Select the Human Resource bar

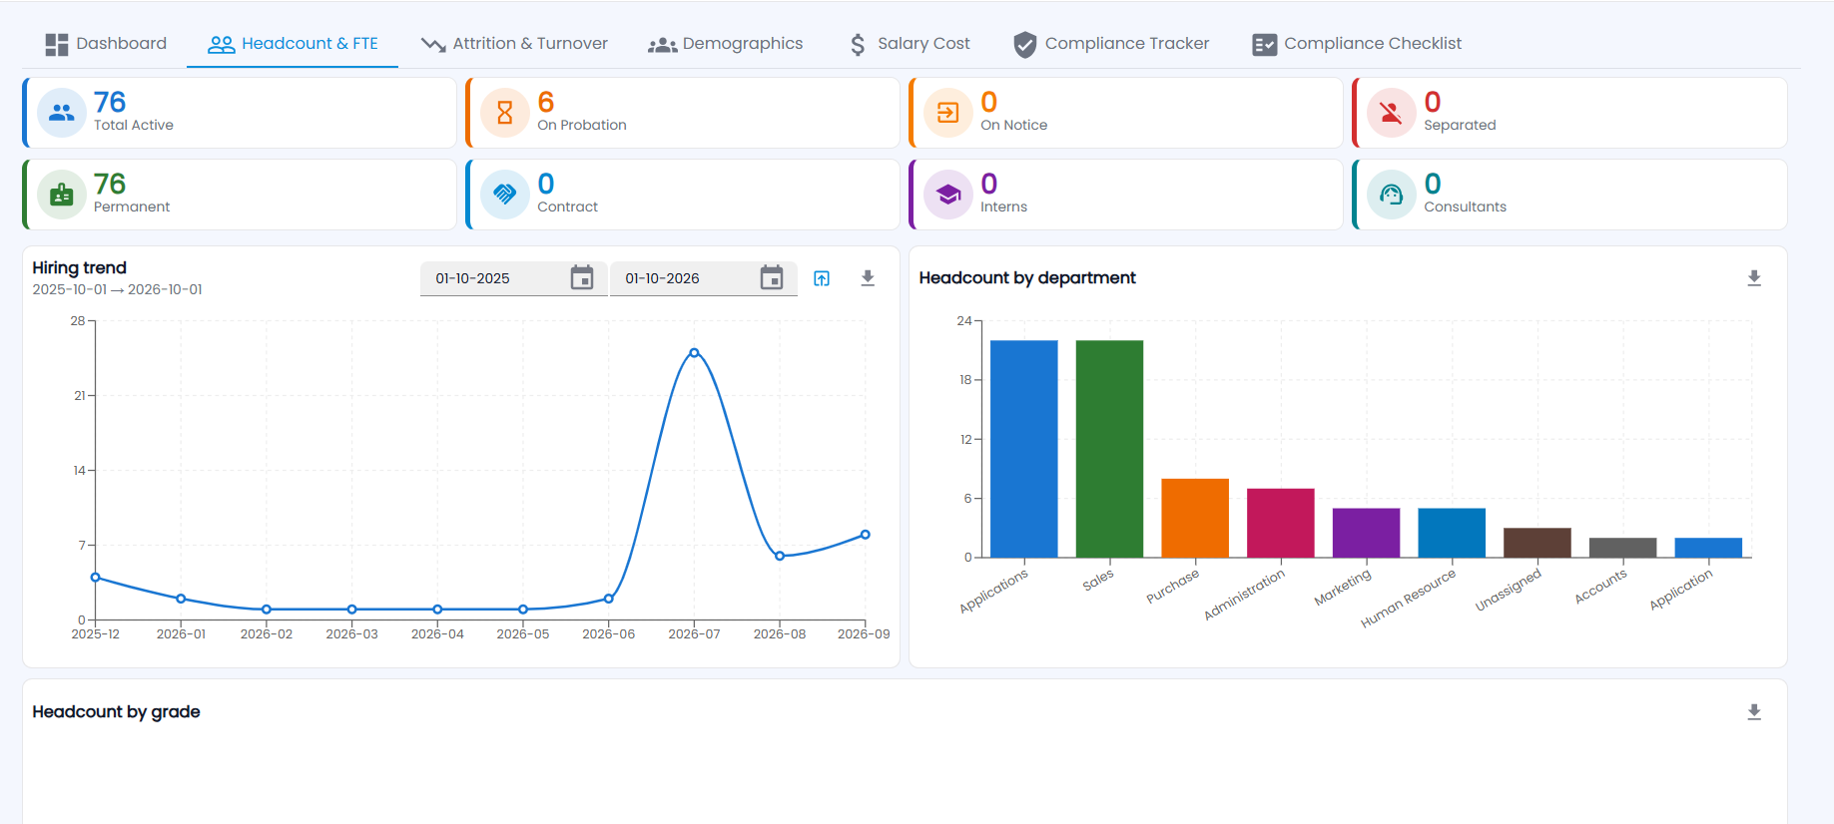1452,533
